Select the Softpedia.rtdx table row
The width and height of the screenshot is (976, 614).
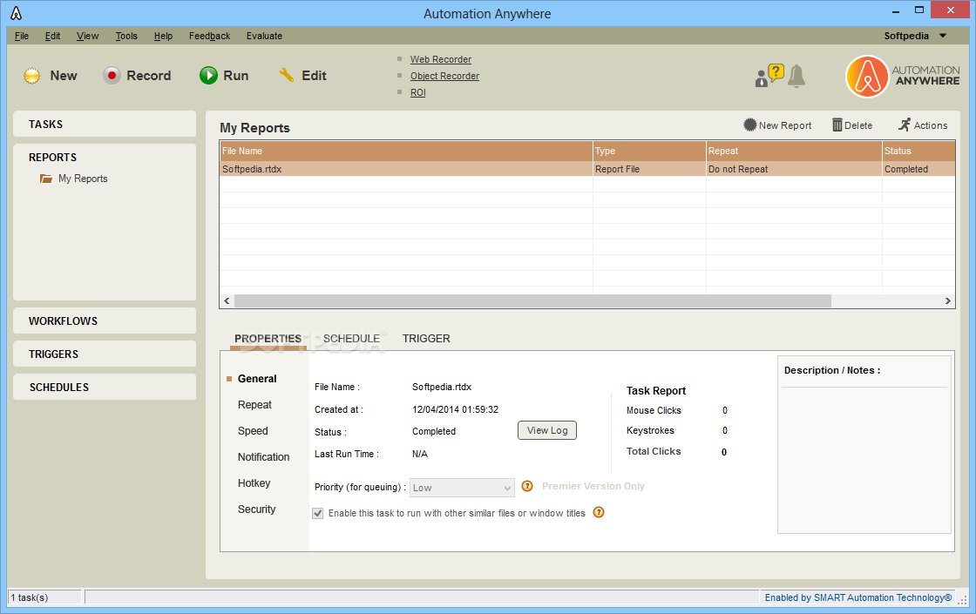coord(587,169)
